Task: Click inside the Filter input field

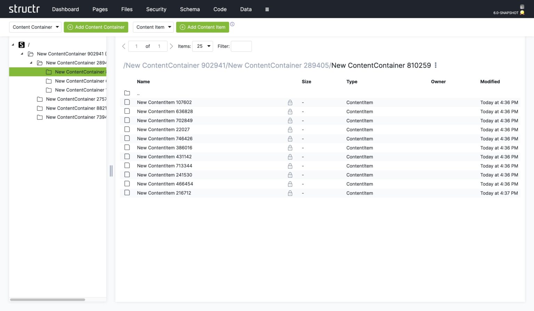Action: (x=241, y=46)
